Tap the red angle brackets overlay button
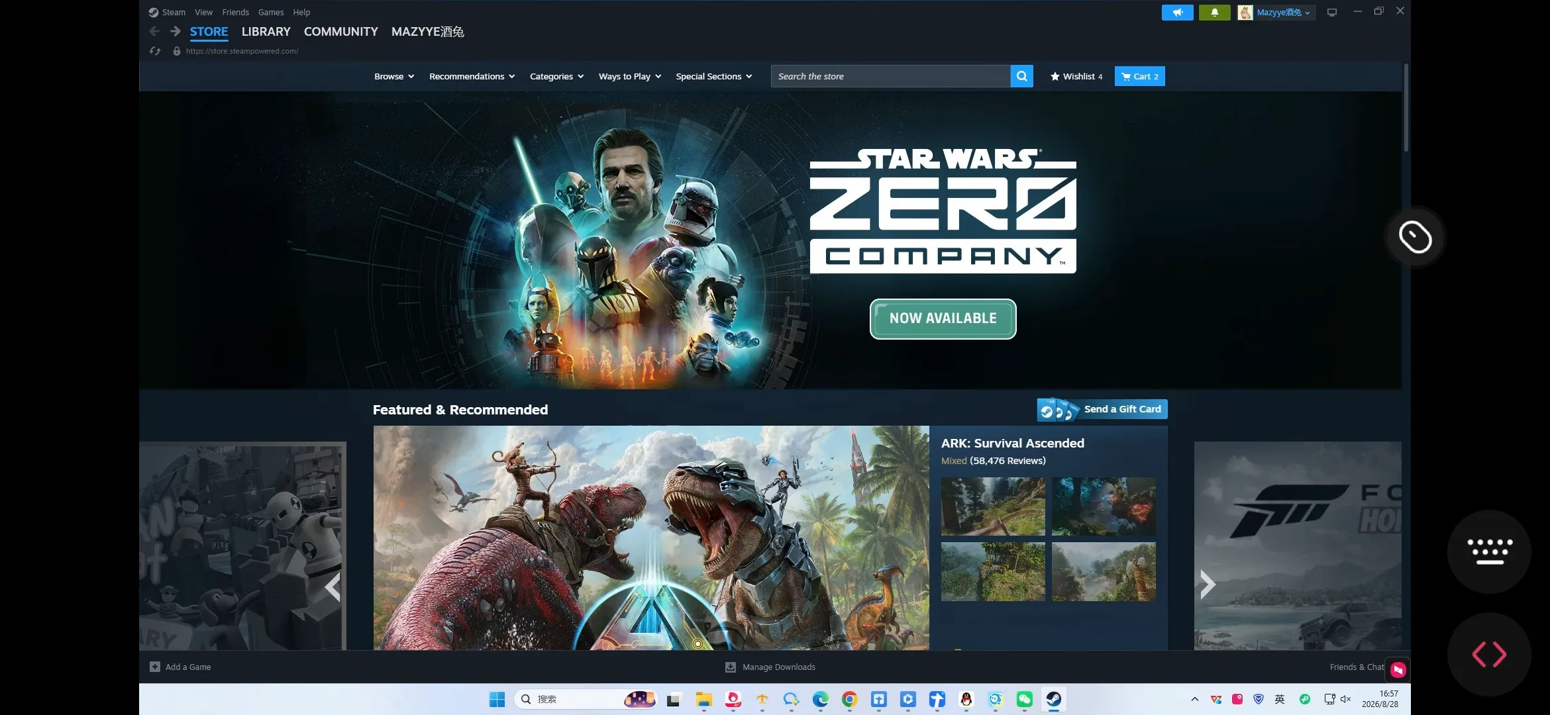Screen dimensions: 1550x715 click(x=1489, y=654)
